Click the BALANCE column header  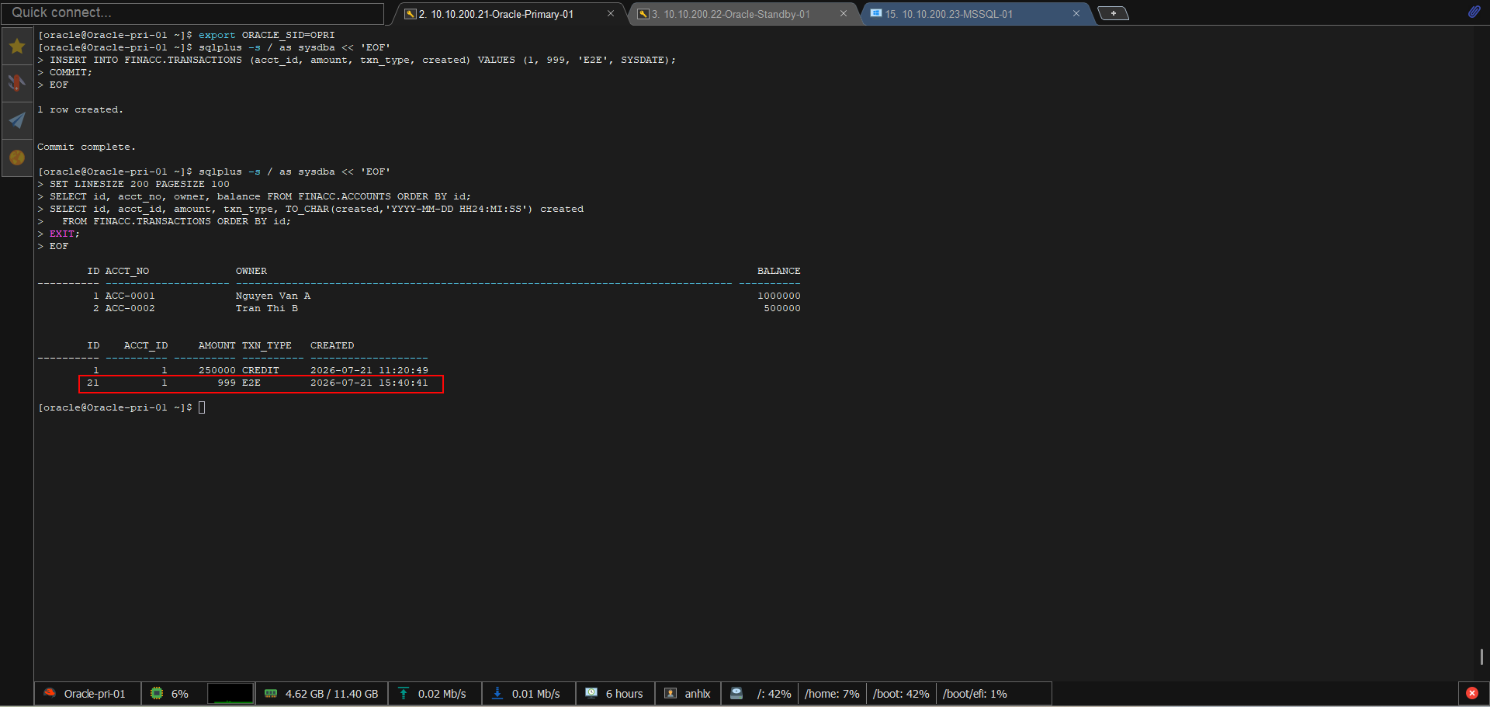pos(779,271)
